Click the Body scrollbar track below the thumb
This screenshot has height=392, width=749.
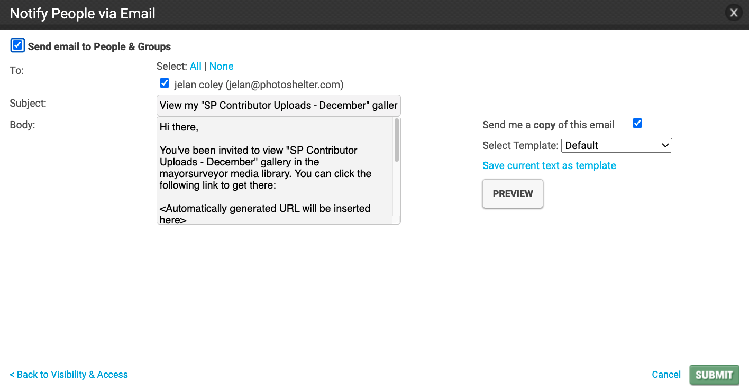pyautogui.click(x=397, y=188)
